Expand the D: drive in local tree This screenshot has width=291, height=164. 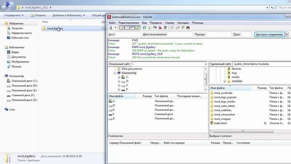[x=119, y=81]
